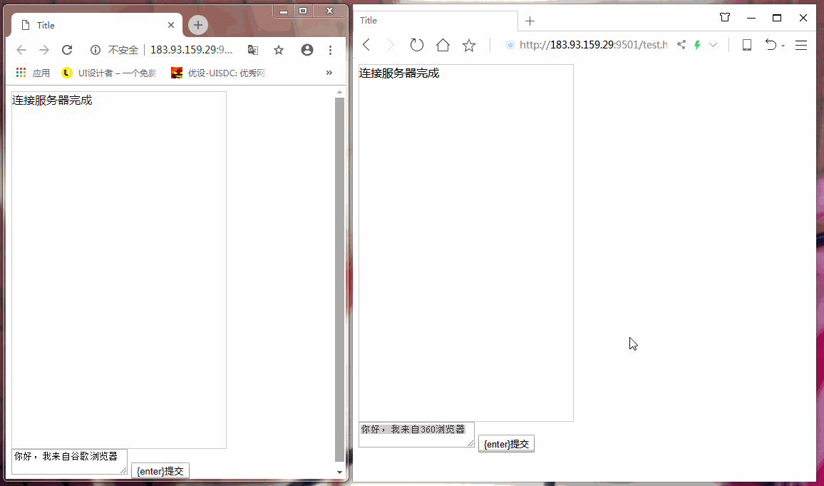Show hidden bookmarks via the » chevron
The width and height of the screenshot is (824, 486).
point(329,73)
